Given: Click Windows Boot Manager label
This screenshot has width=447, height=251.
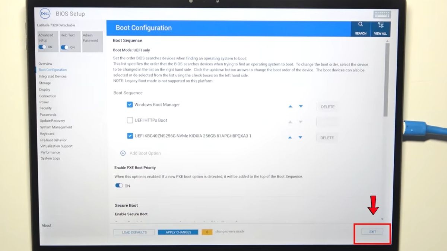Looking at the screenshot, I should coord(157,105).
